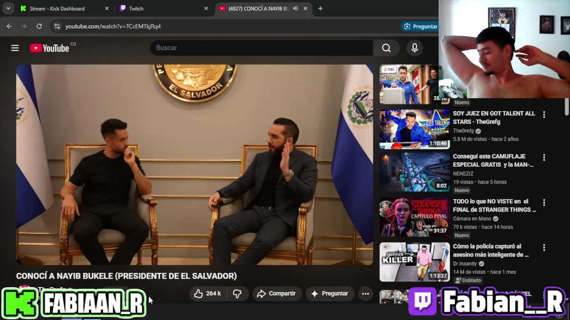Image resolution: width=570 pixels, height=320 pixels.
Task: Click the search magnifier button
Action: (x=386, y=48)
